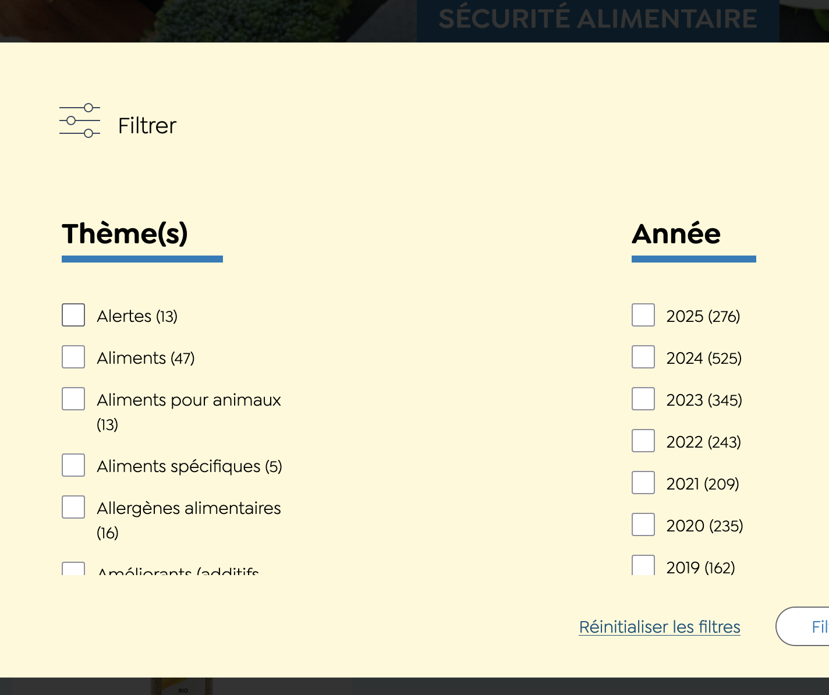829x695 pixels.
Task: Click the Filtrer heading label
Action: [x=147, y=126]
